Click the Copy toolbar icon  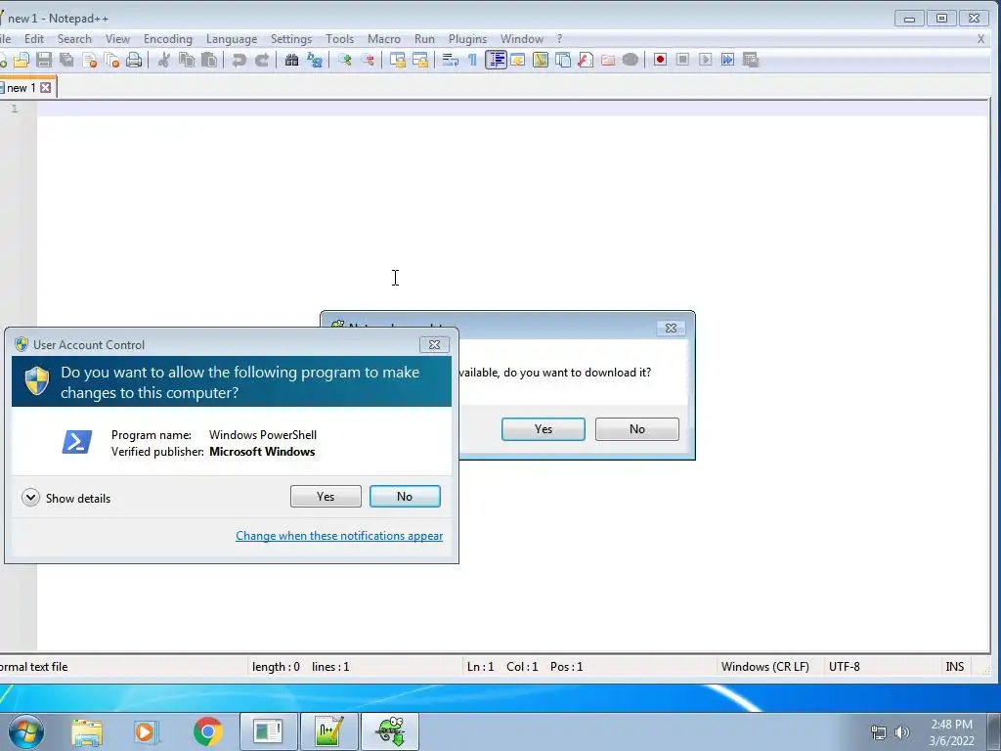point(187,60)
